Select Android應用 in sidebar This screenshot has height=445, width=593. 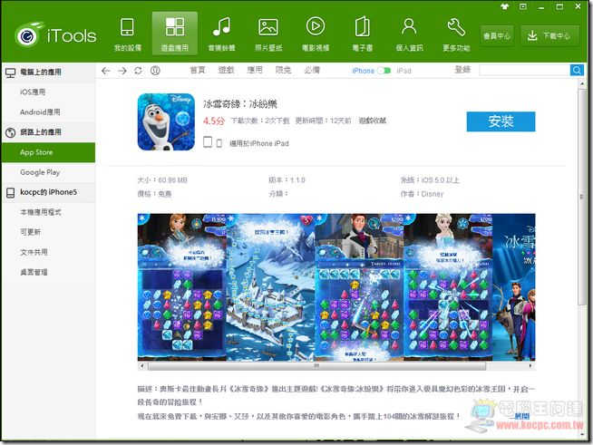coord(48,111)
